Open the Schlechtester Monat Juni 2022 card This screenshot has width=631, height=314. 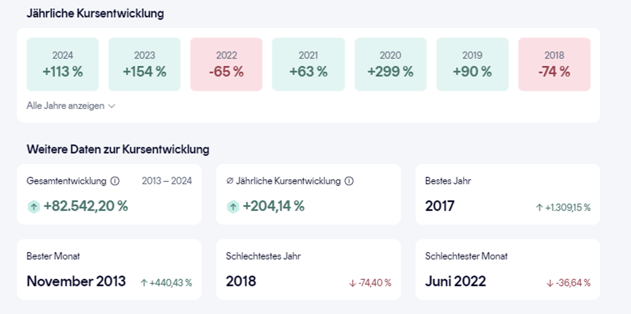pos(507,270)
